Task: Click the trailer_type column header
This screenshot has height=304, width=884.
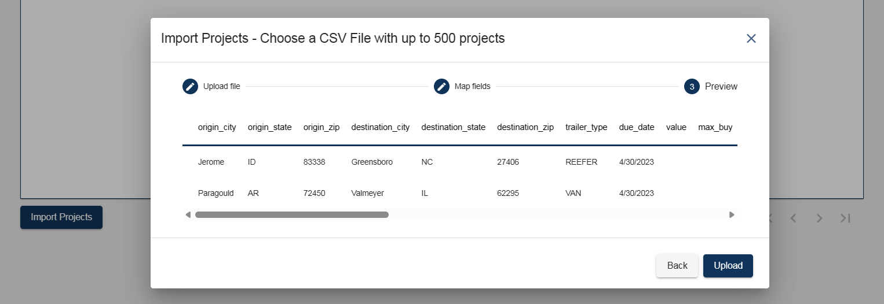Action: (x=586, y=127)
